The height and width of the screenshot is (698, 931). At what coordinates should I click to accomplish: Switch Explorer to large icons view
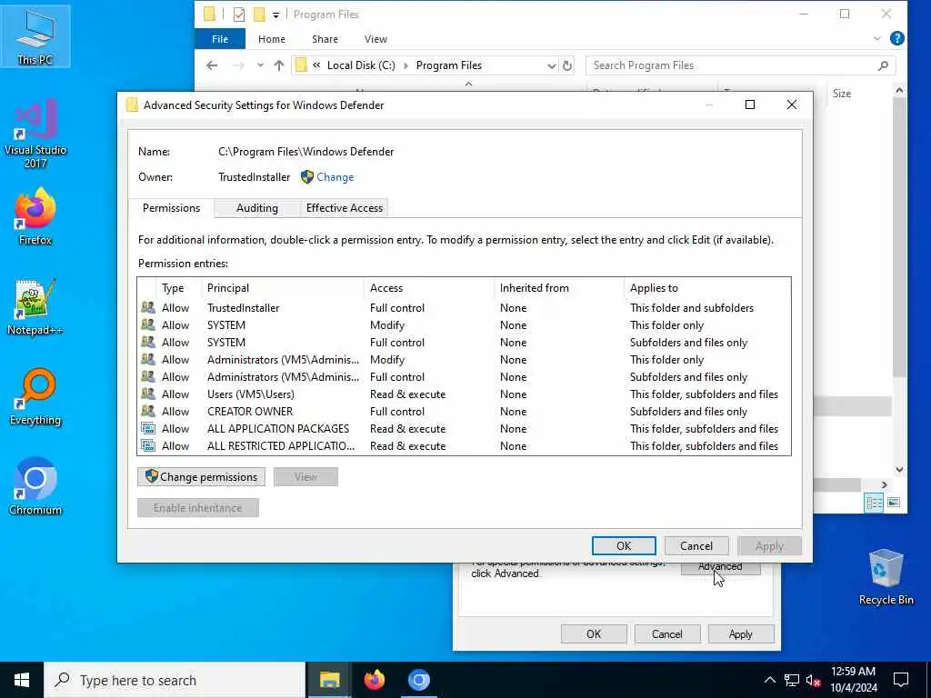click(x=894, y=503)
